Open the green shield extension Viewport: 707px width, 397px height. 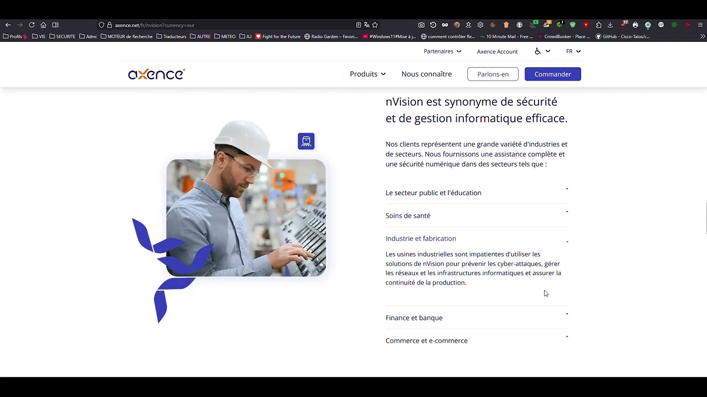click(x=573, y=25)
